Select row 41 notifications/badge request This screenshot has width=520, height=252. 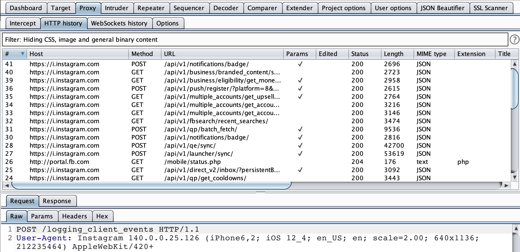257,64
